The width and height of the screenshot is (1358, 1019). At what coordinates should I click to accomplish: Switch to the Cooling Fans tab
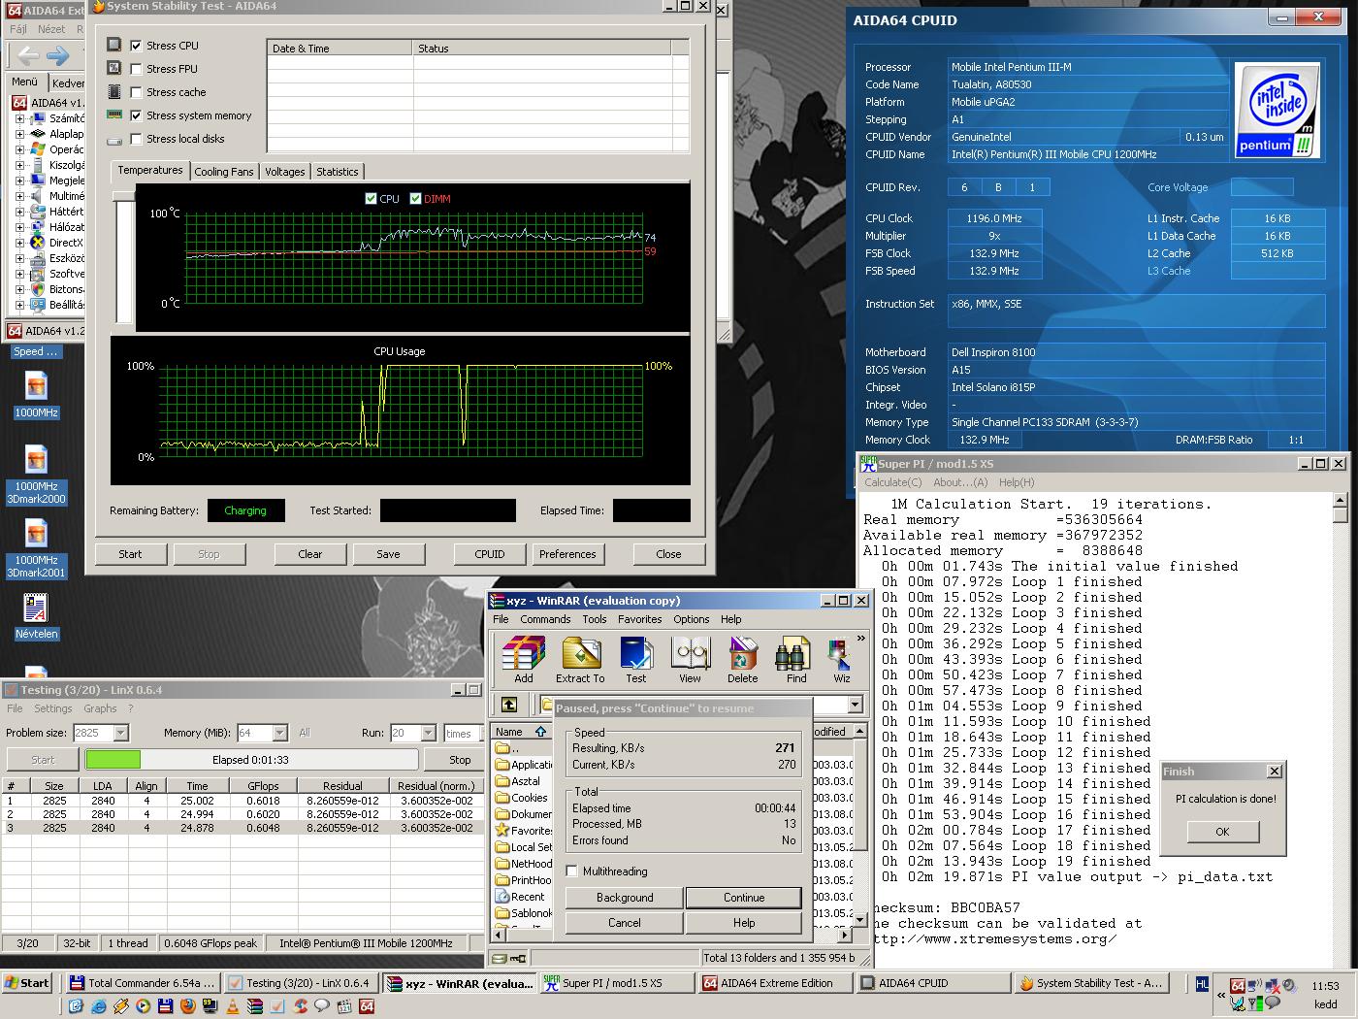click(x=223, y=172)
